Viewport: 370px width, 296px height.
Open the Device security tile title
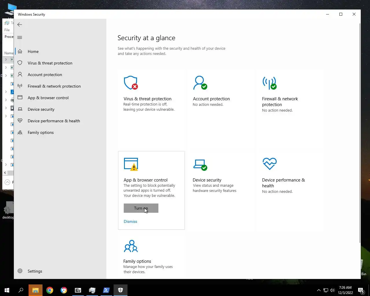[207, 180]
